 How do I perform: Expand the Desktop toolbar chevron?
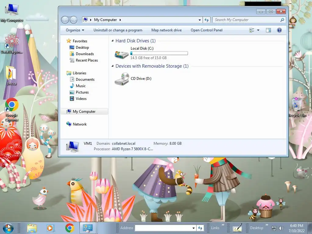pos(267,225)
